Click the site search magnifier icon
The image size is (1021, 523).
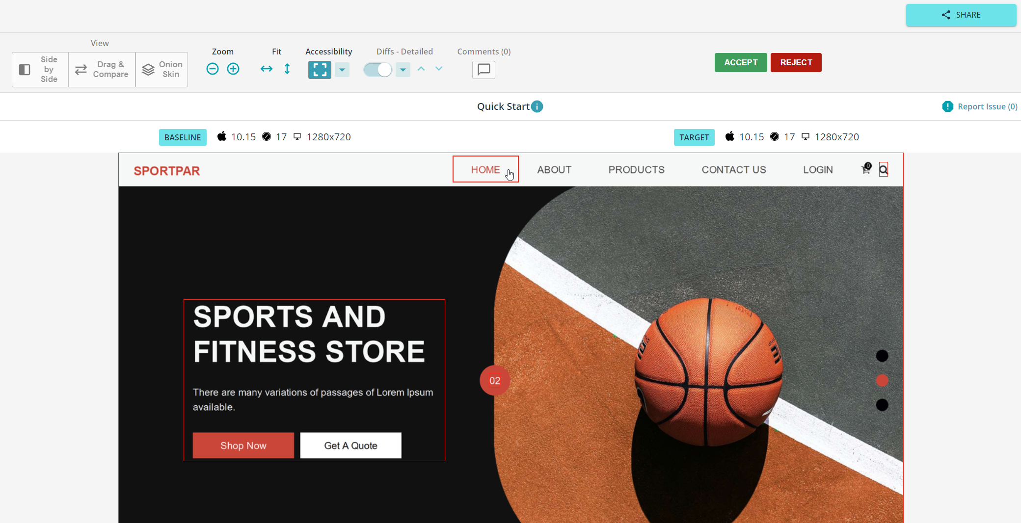click(883, 170)
